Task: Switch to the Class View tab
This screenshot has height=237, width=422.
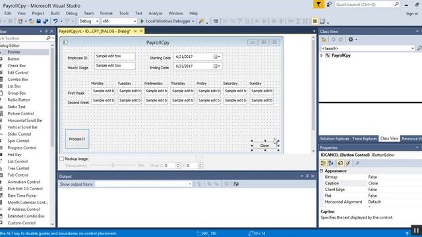Action: pyautogui.click(x=389, y=138)
